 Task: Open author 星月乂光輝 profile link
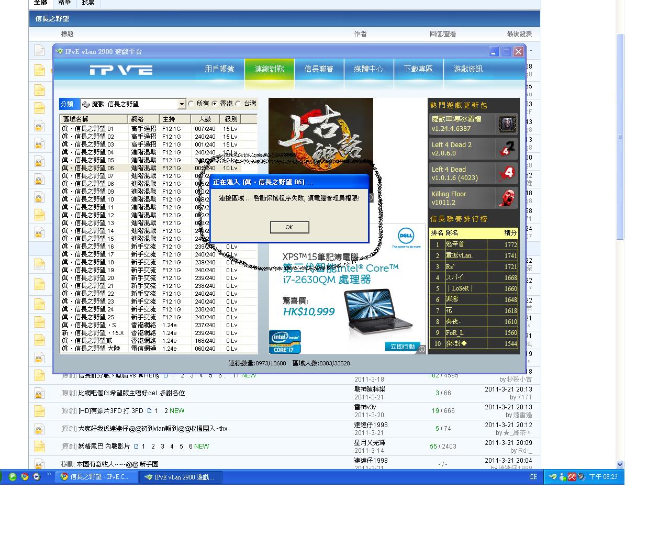pos(370,443)
